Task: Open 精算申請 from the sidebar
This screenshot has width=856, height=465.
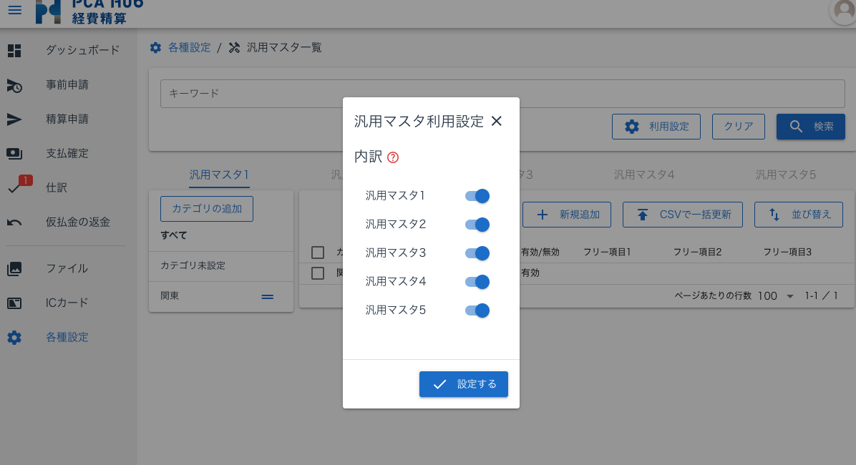Action: pyautogui.click(x=14, y=119)
